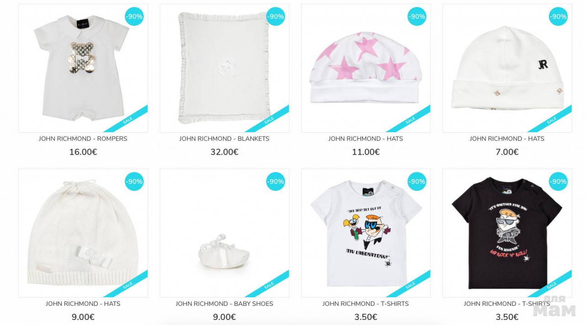Viewport: 585px width, 325px height.
Task: View the white baby shoes image
Action: 224,233
